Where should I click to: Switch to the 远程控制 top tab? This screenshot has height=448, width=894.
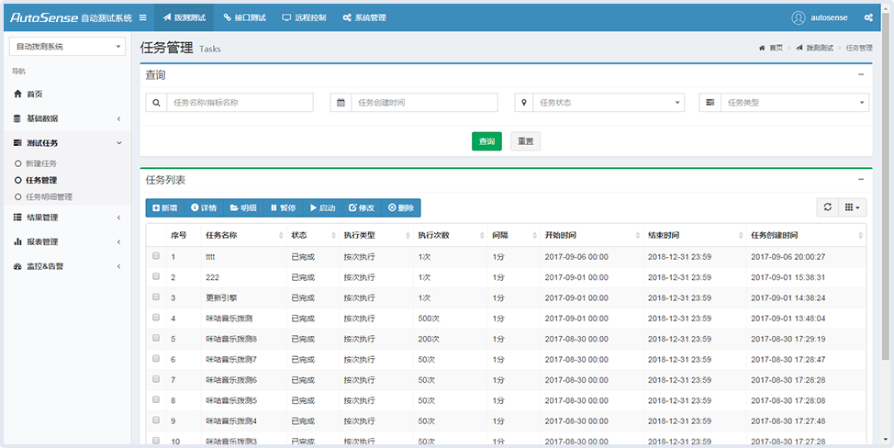pyautogui.click(x=304, y=17)
